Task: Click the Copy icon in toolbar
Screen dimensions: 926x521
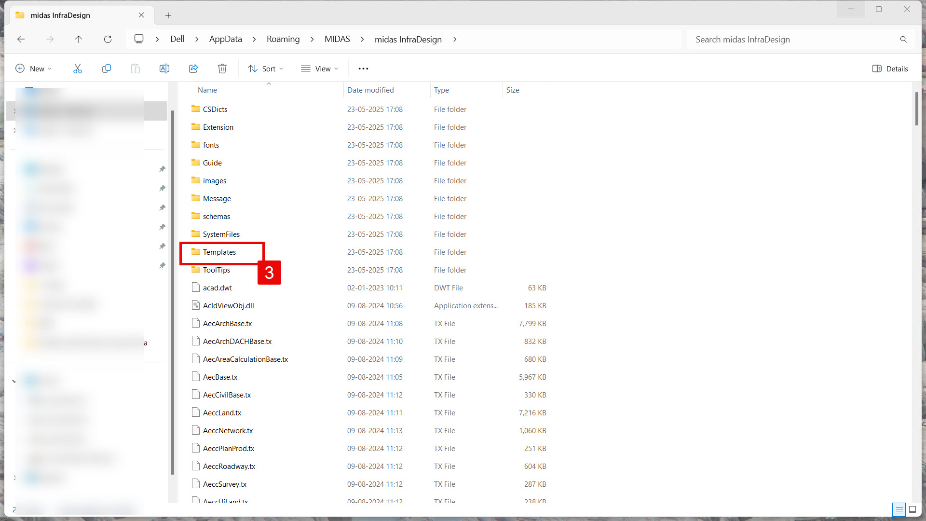Action: tap(107, 69)
